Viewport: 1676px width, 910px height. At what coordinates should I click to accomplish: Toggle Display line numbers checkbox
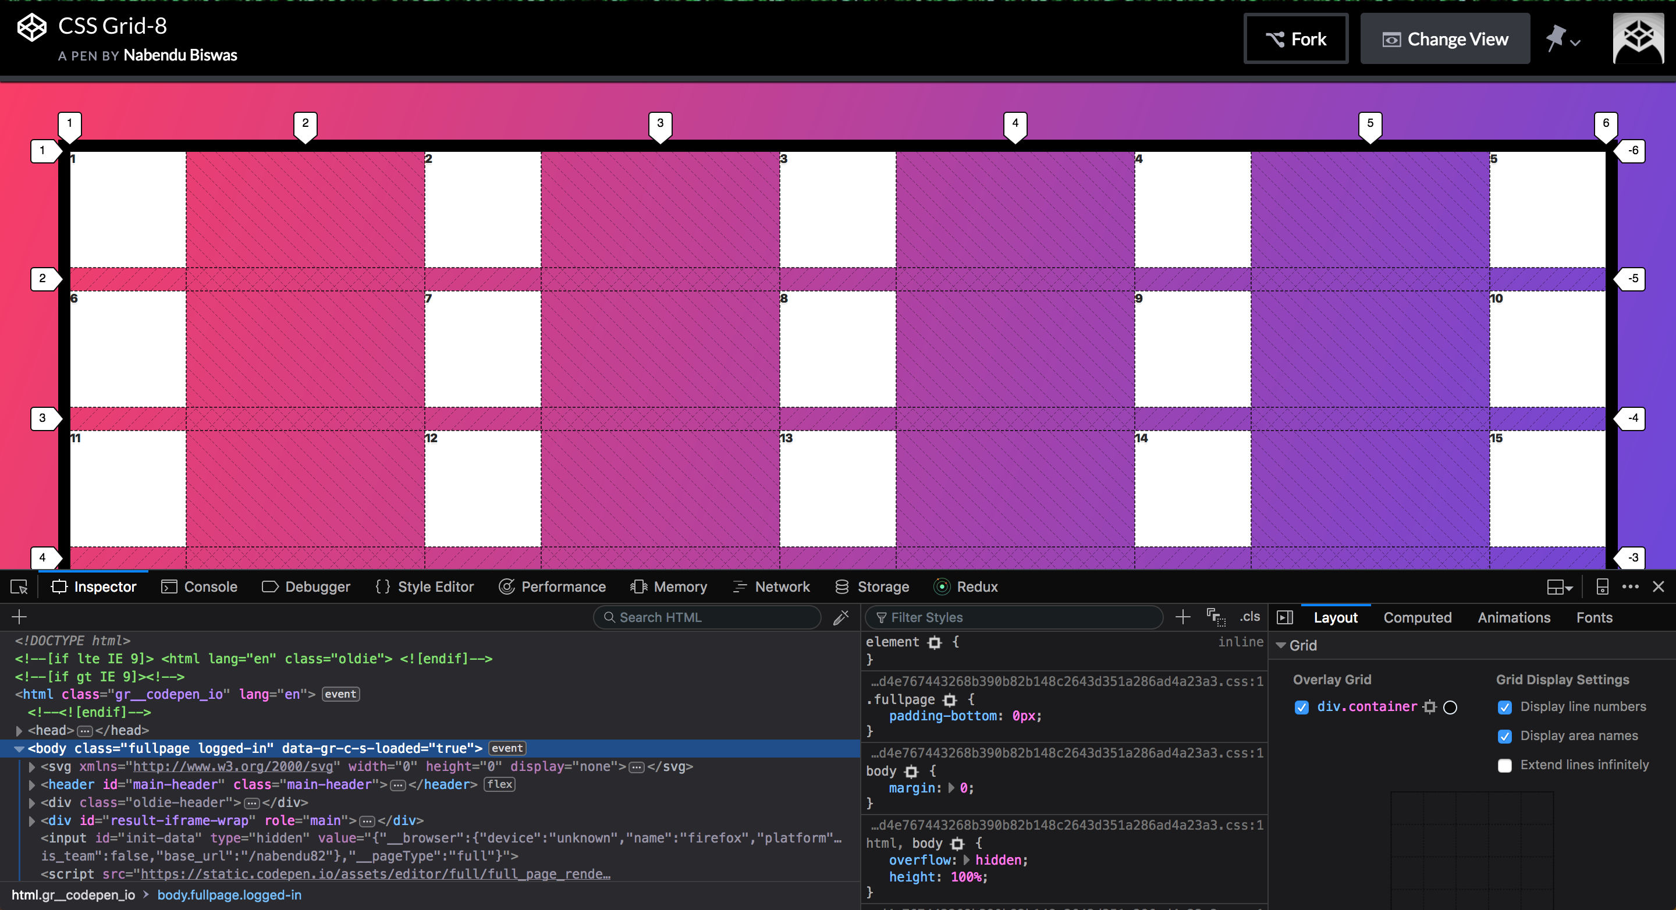(1504, 707)
